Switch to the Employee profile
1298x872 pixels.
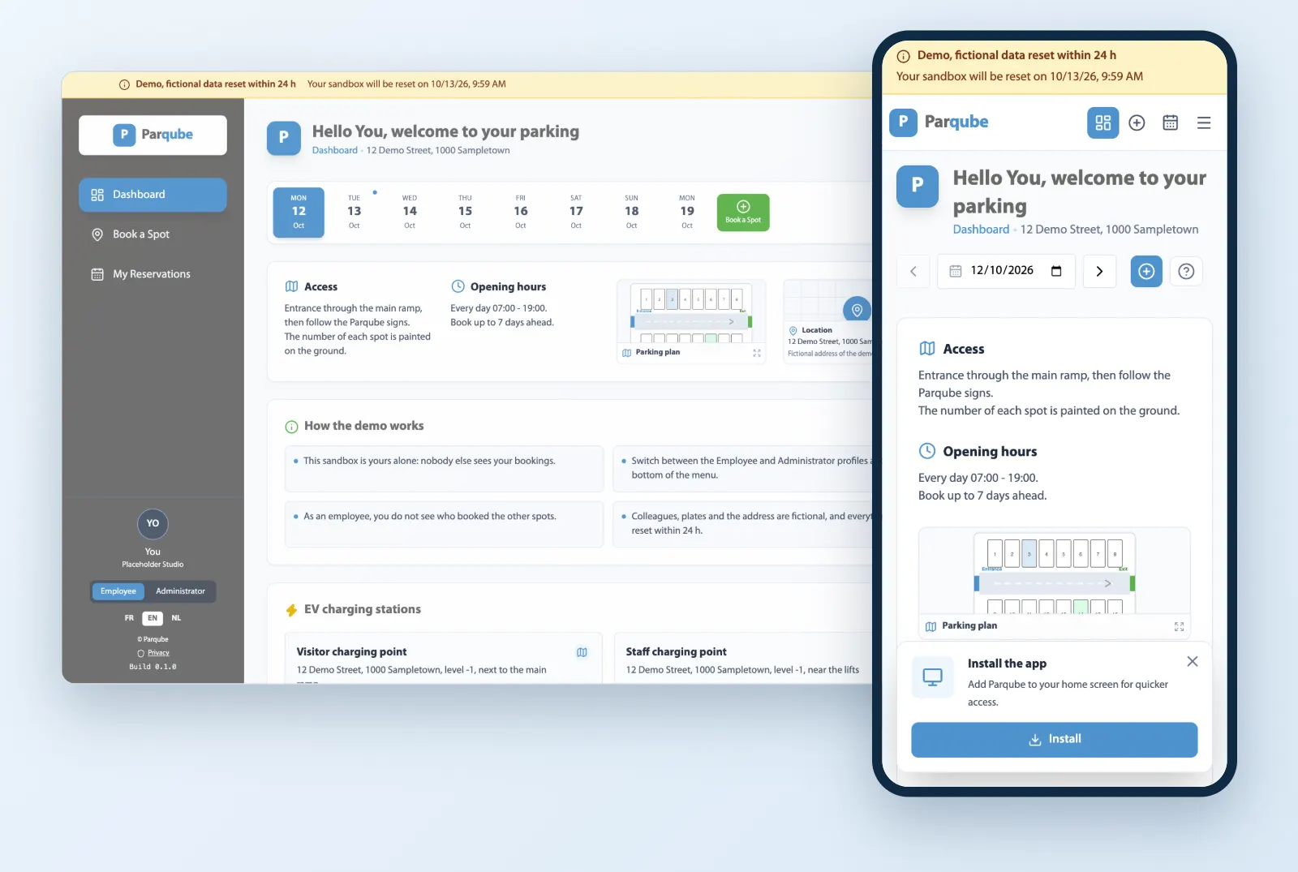click(118, 591)
